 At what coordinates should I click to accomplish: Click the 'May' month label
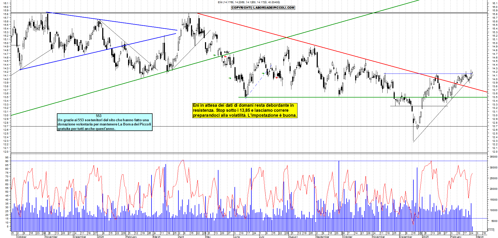click(208, 237)
